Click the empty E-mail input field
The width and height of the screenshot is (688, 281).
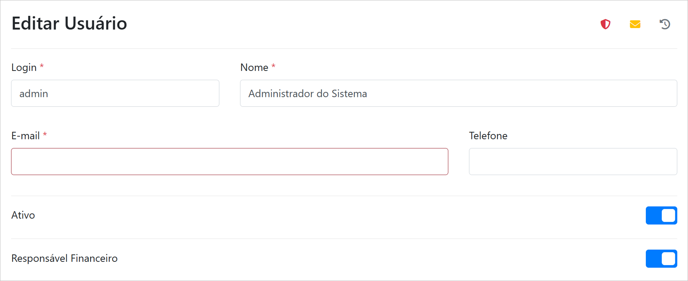click(229, 162)
